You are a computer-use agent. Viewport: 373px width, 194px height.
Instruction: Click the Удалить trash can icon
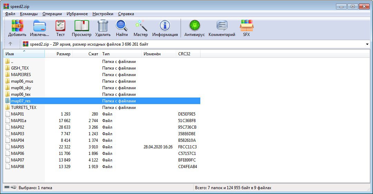click(x=103, y=26)
